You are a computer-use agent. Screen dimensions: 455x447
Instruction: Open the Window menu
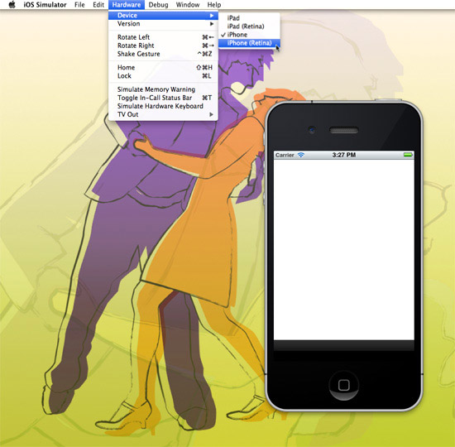tap(188, 5)
